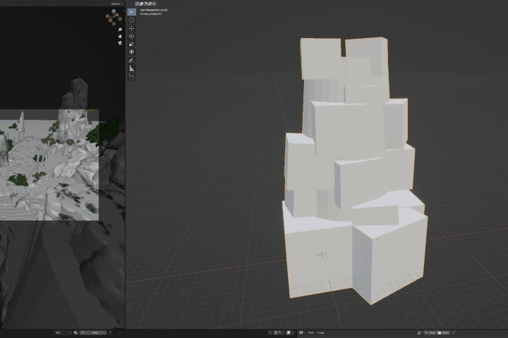
Task: Select the Move tool
Action: click(131, 28)
